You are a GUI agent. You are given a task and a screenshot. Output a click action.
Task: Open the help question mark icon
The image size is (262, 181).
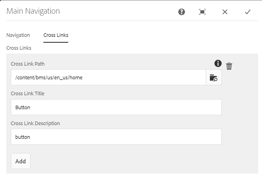(181, 12)
